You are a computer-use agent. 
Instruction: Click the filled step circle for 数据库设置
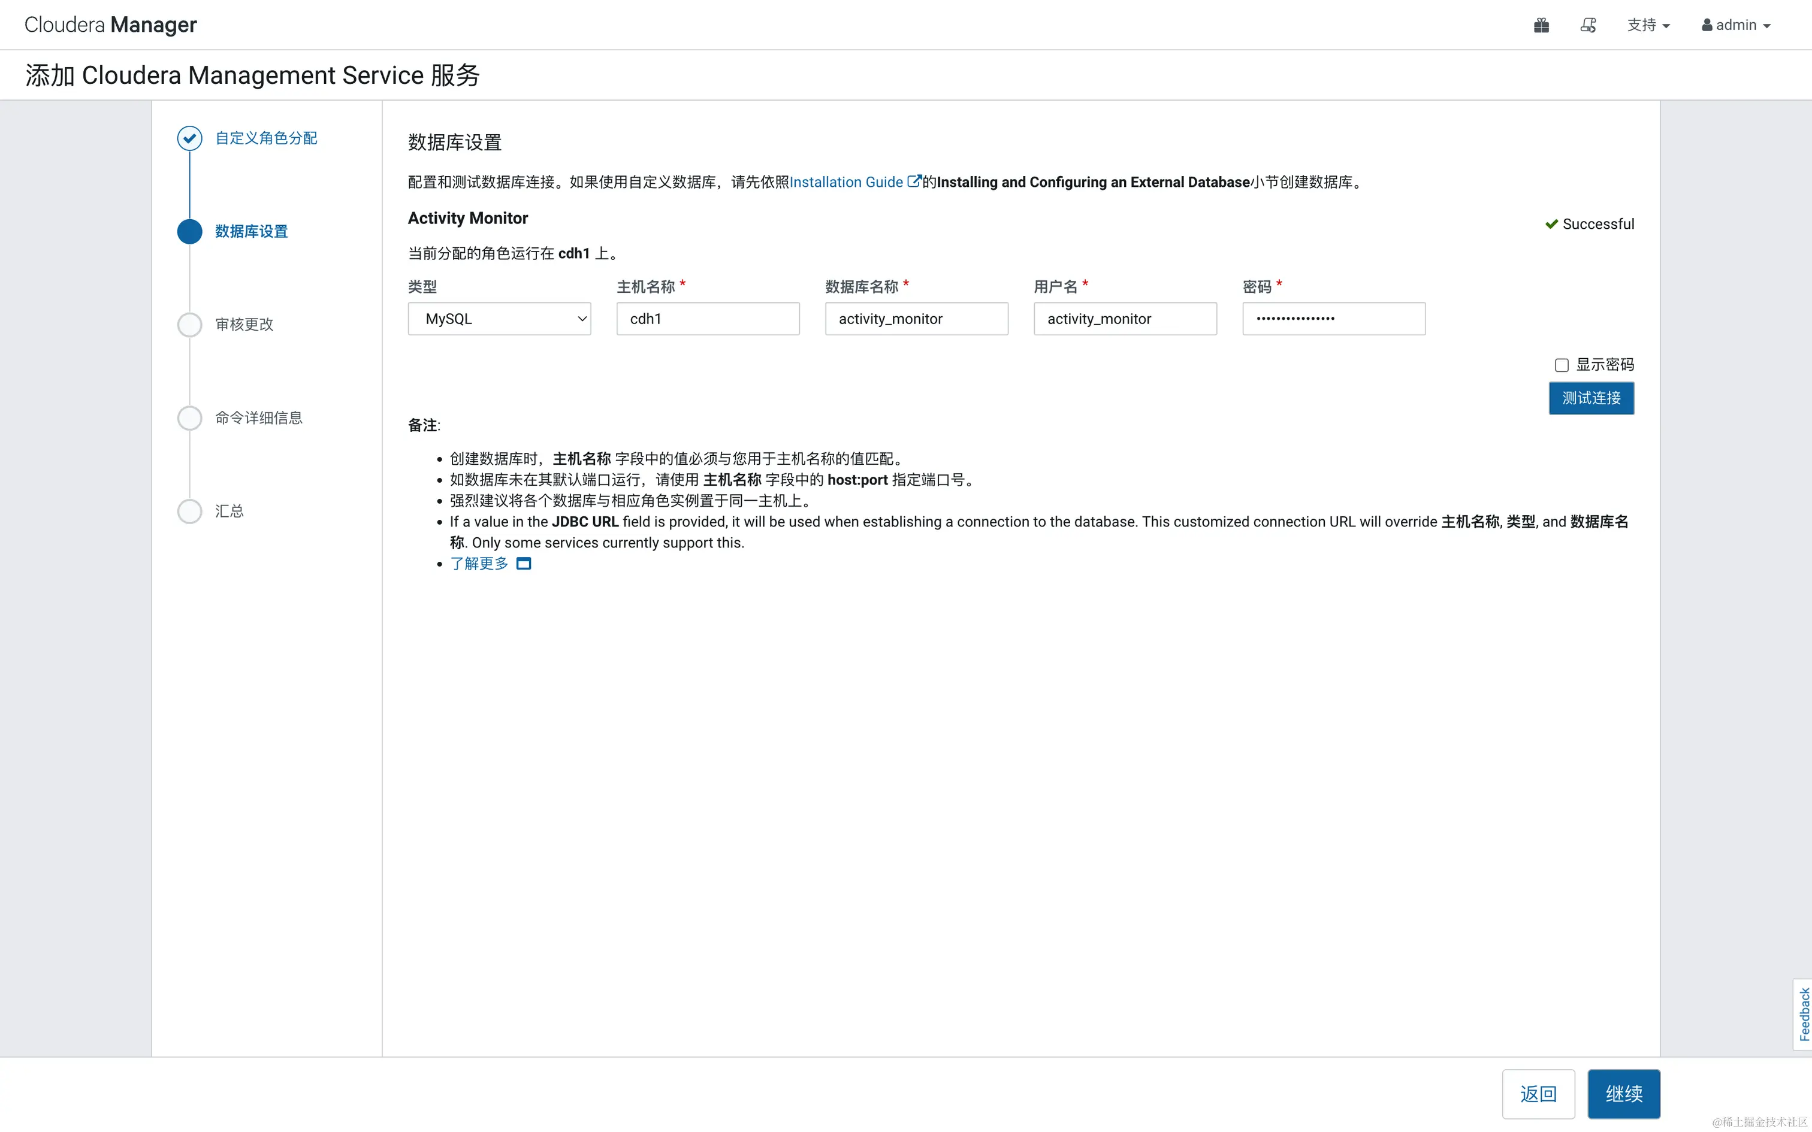[x=189, y=231]
